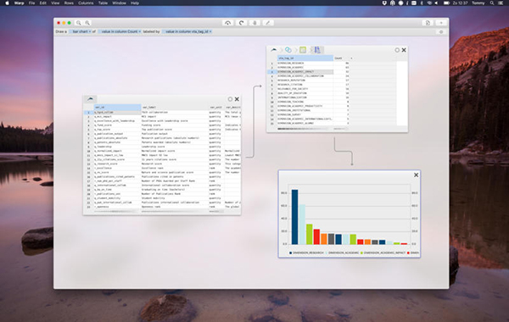Click the zoom out magnifier icon
This screenshot has width=509, height=322.
pyautogui.click(x=78, y=23)
